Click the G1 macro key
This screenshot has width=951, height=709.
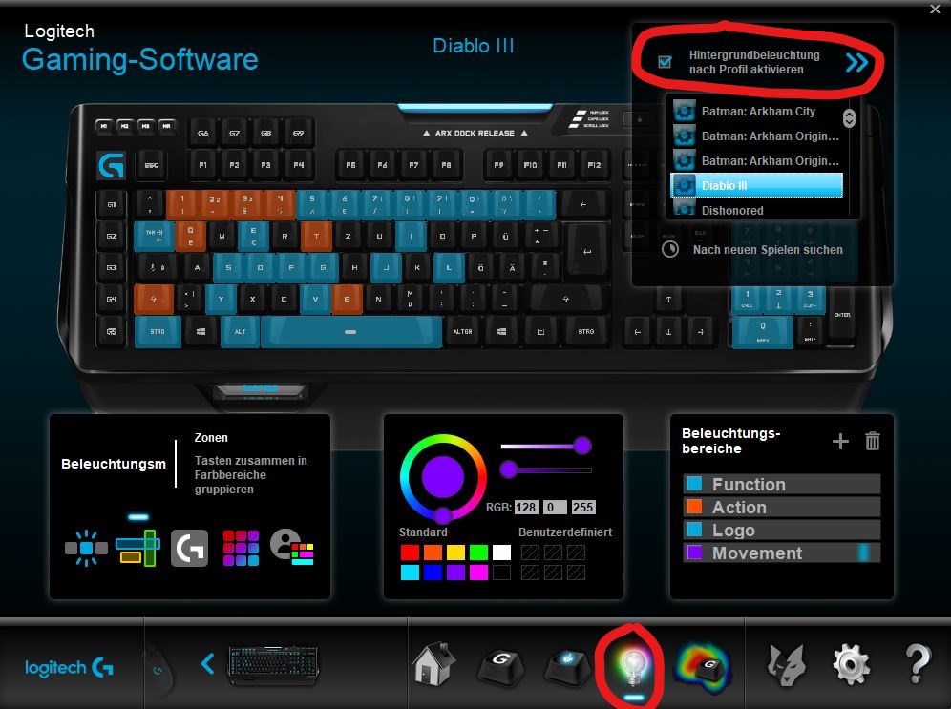[112, 205]
